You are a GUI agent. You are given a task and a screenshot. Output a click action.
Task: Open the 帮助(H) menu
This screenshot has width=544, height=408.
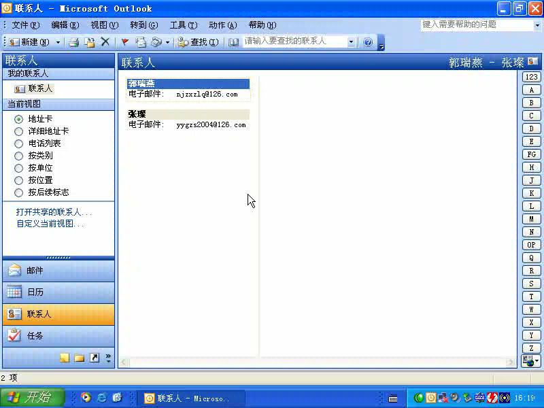[x=262, y=25]
